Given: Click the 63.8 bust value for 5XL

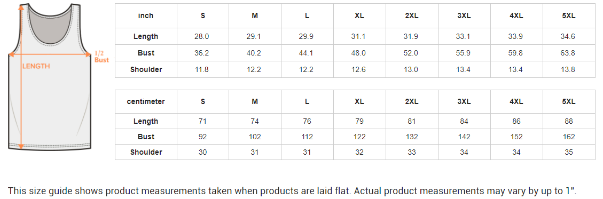Looking at the screenshot, I should [568, 53].
